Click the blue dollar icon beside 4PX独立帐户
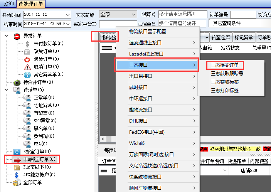The width and height of the screenshot is (271, 192). click(x=17, y=175)
